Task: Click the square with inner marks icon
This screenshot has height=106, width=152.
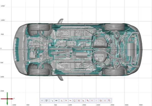Action: (x=79, y=100)
